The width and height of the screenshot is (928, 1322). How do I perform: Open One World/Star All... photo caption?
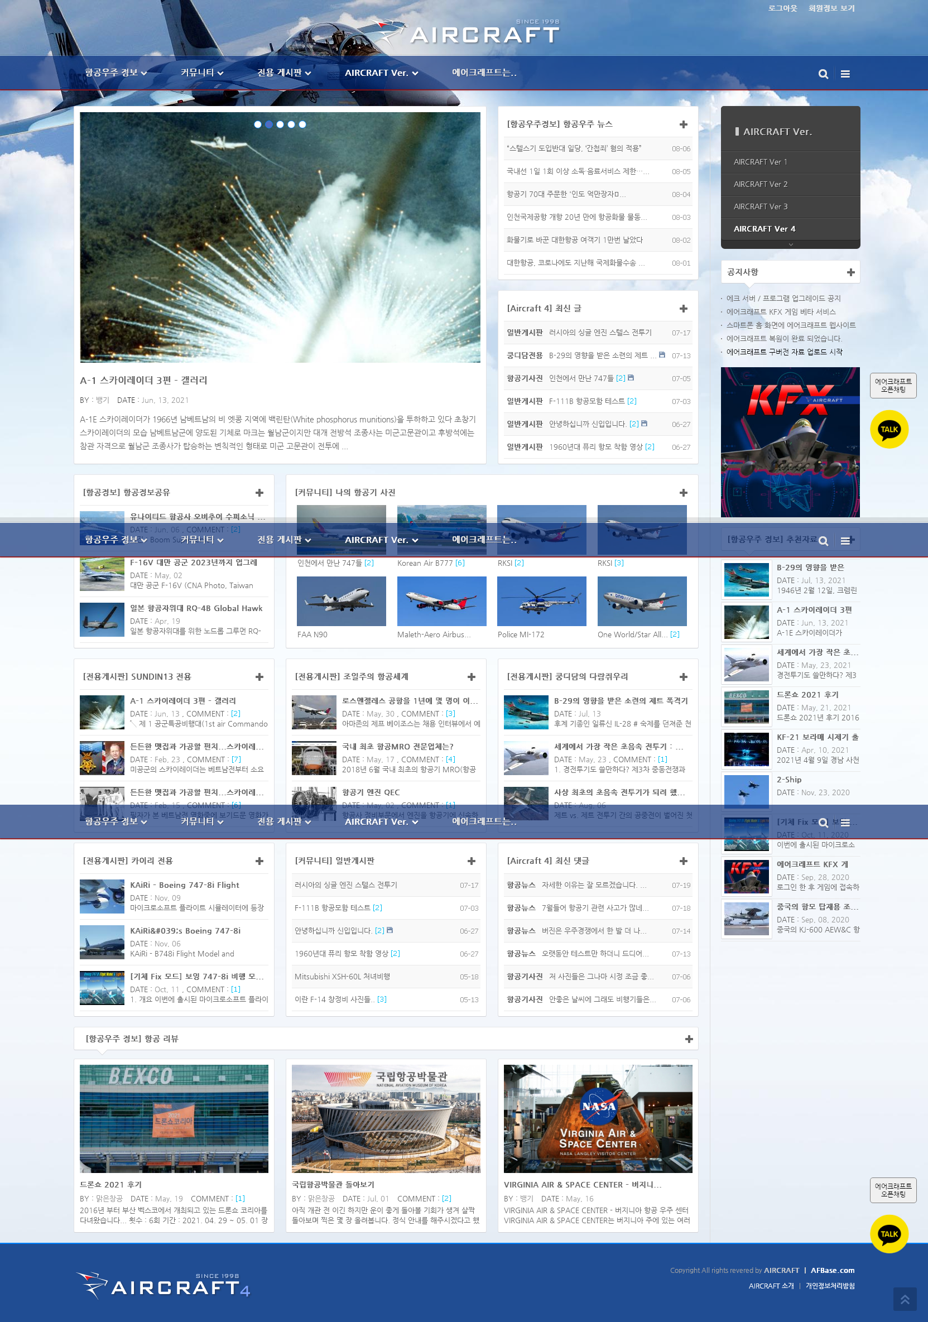pos(632,634)
